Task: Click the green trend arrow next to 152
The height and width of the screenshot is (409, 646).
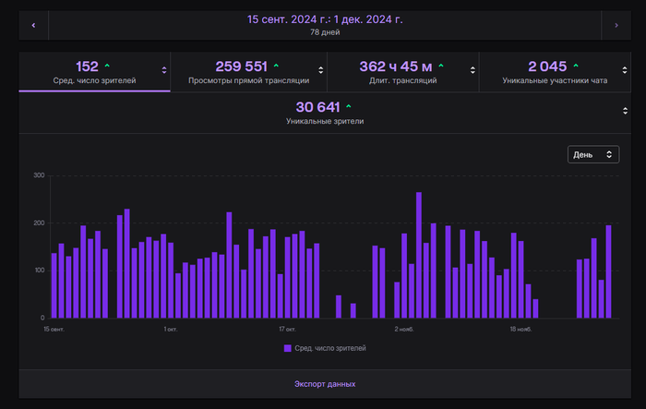Action: (x=107, y=66)
